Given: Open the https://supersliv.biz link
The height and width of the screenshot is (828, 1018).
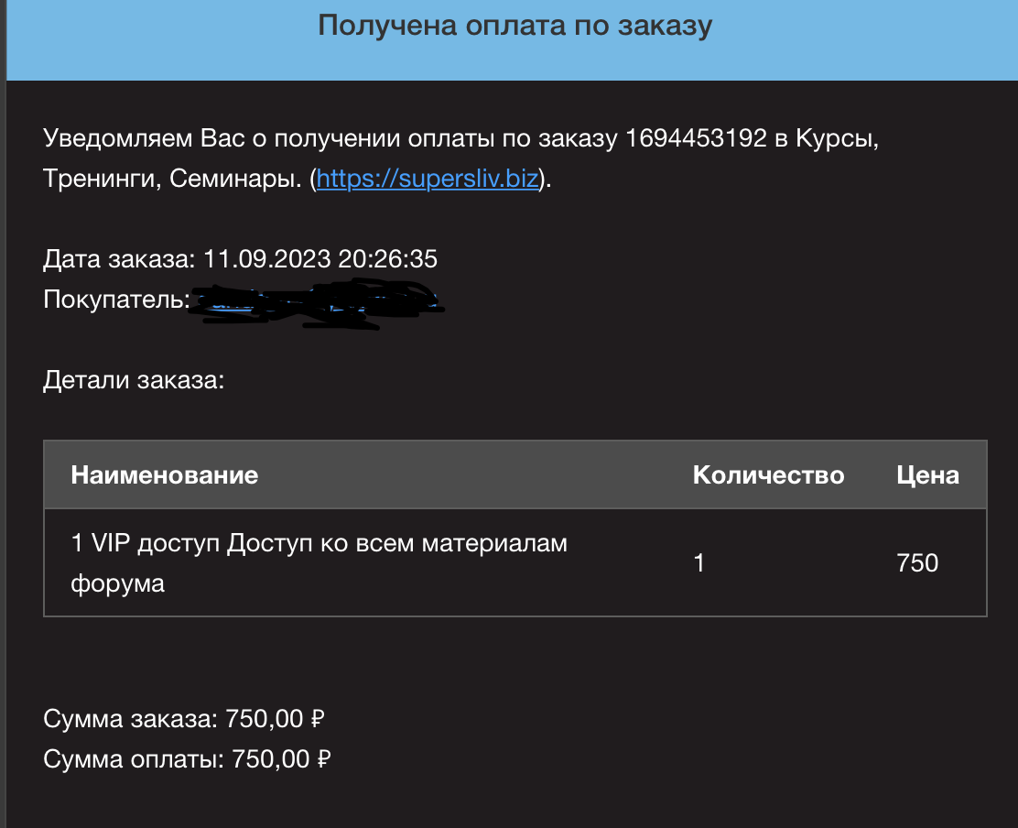Looking at the screenshot, I should (428, 178).
